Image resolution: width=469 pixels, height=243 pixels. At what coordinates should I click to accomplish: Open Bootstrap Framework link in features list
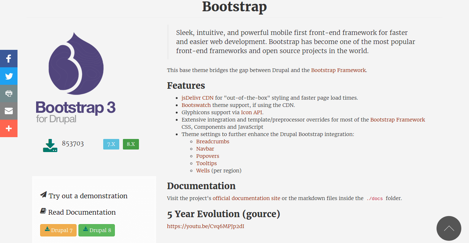point(398,120)
